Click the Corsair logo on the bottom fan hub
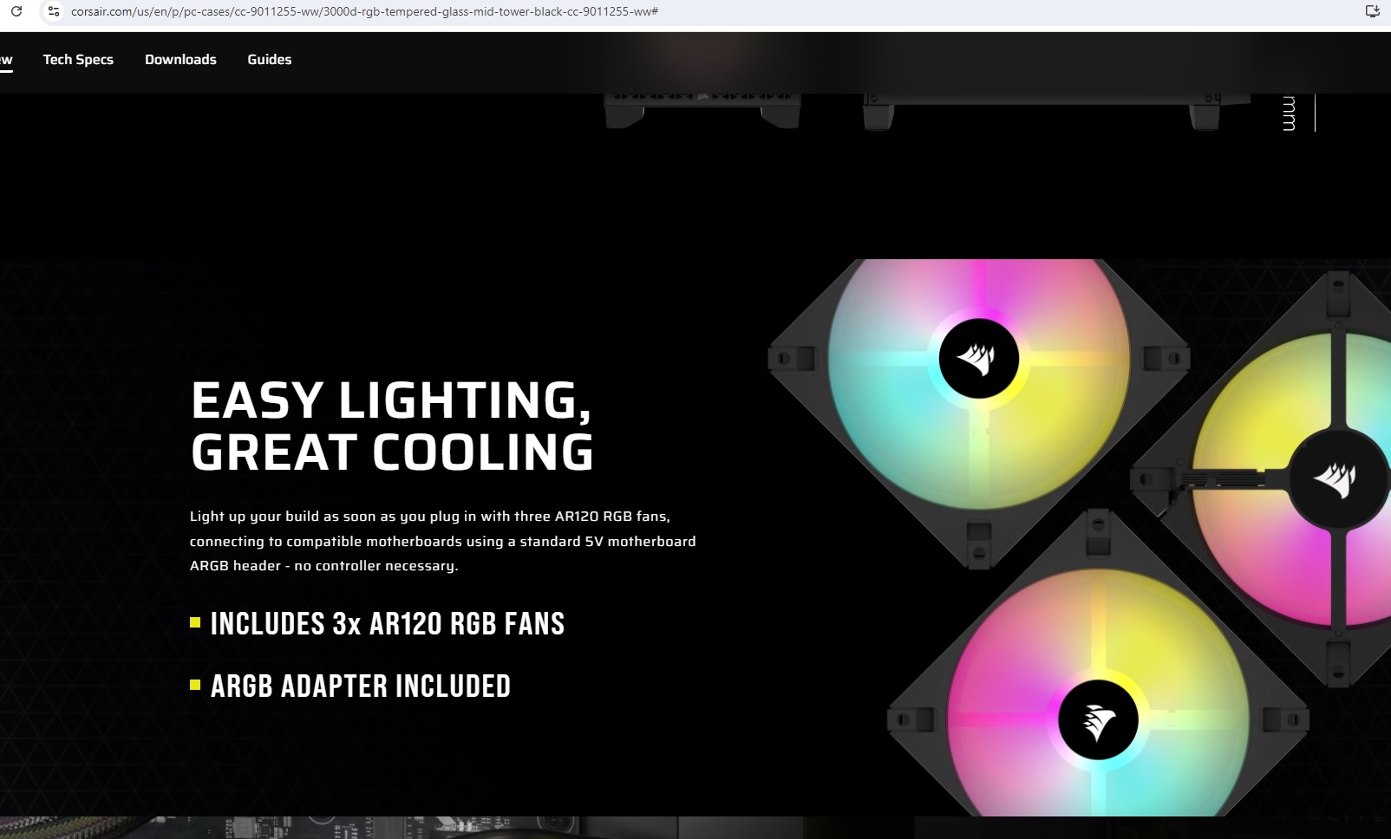Screen dimensions: 1391x839 coord(1098,720)
